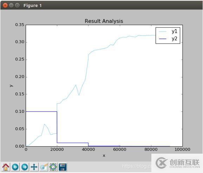This screenshot has width=203, height=173.
Task: Click the 20000 x-axis tick label
Action: (x=57, y=149)
